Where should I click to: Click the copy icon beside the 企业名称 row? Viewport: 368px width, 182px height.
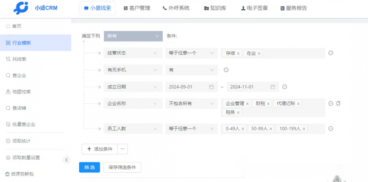(x=338, y=103)
